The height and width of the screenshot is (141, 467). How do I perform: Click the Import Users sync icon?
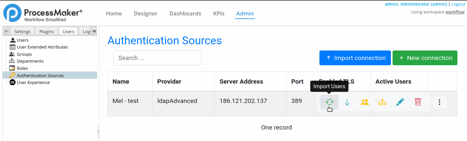329,102
